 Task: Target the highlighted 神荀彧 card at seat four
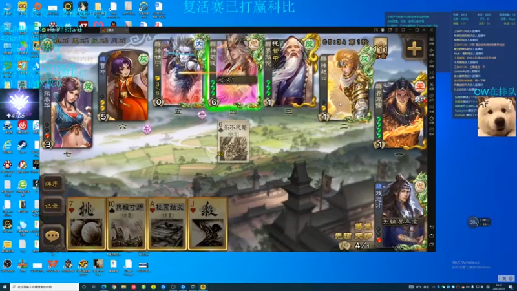tap(235, 72)
